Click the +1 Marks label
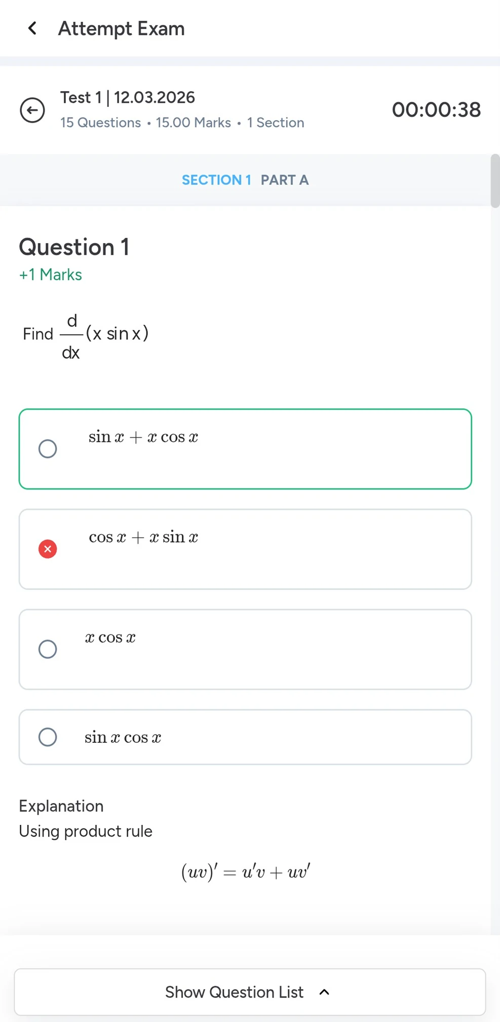This screenshot has height=1022, width=500. click(50, 275)
